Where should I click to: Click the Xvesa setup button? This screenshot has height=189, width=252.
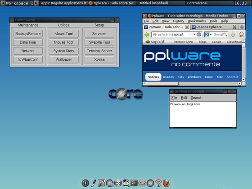coord(99,59)
